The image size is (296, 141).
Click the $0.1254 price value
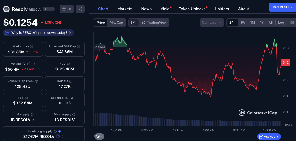(20, 23)
